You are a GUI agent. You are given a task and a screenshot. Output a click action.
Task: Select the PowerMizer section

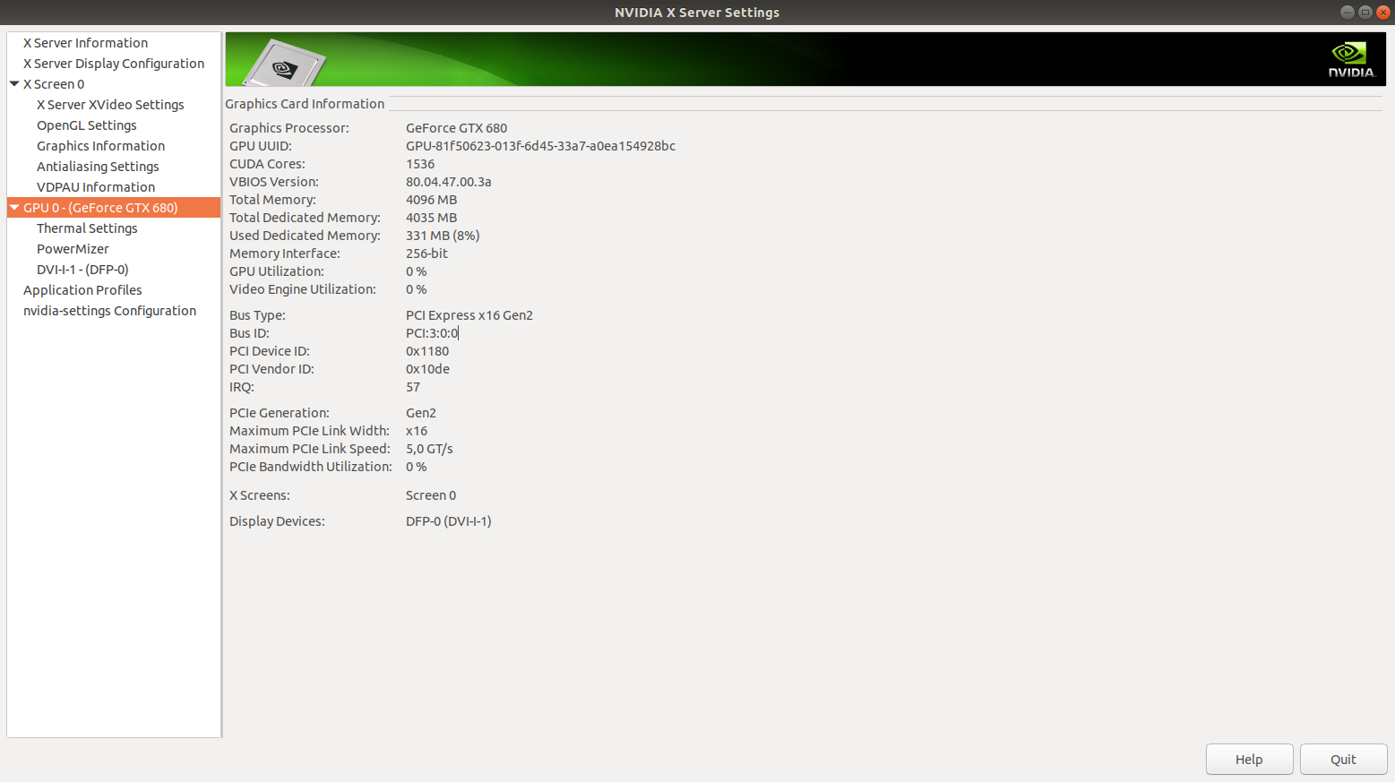pyautogui.click(x=73, y=248)
